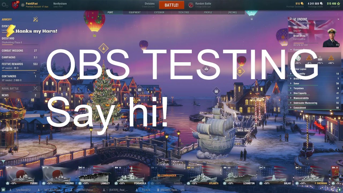
Task: Click the ship marker diamond in the sky
Action: coord(206,69)
